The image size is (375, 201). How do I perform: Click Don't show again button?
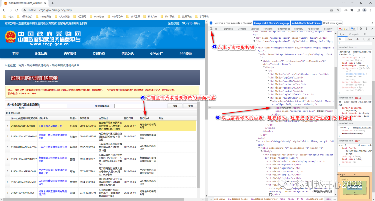click(332, 23)
